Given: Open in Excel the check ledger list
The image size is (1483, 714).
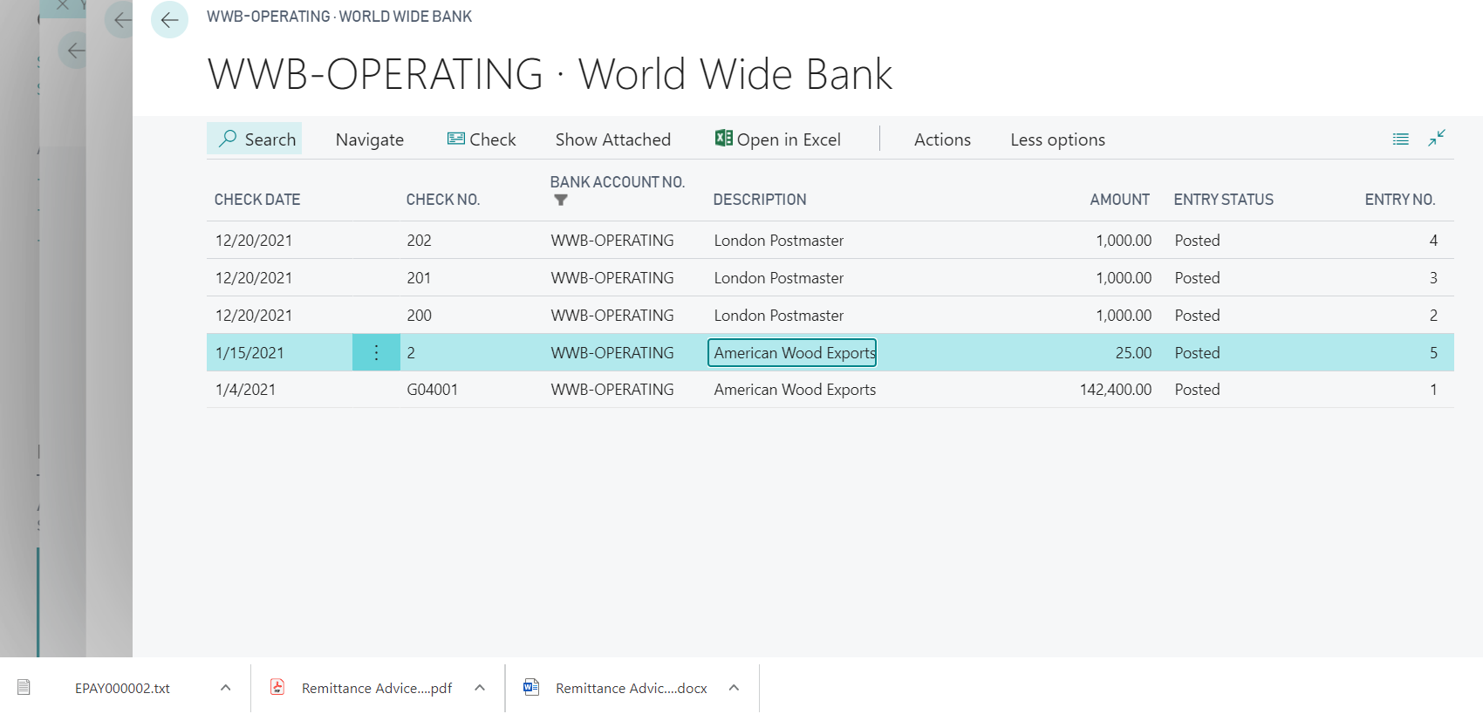Looking at the screenshot, I should (x=778, y=139).
